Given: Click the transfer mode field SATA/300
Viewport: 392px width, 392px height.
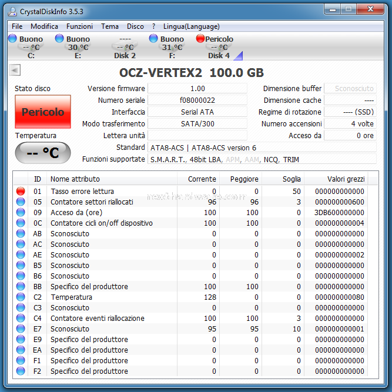Looking at the screenshot, I should [x=197, y=124].
